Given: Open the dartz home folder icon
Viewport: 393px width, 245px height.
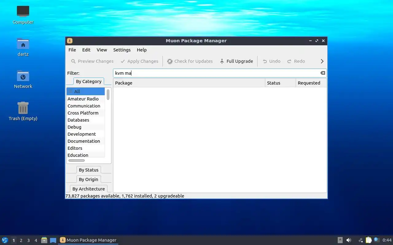Looking at the screenshot, I should tap(23, 47).
